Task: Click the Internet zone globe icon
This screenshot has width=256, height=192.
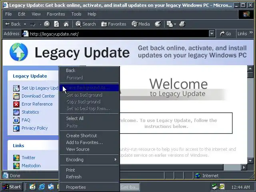Action: (198, 176)
